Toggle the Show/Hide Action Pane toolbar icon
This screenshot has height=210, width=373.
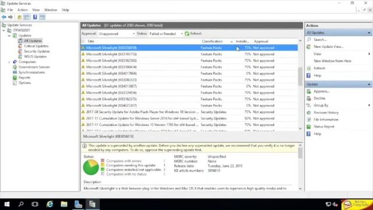pyautogui.click(x=42, y=17)
